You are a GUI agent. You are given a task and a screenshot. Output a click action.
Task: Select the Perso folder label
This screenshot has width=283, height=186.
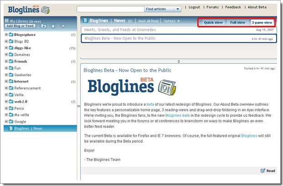pos(19,108)
